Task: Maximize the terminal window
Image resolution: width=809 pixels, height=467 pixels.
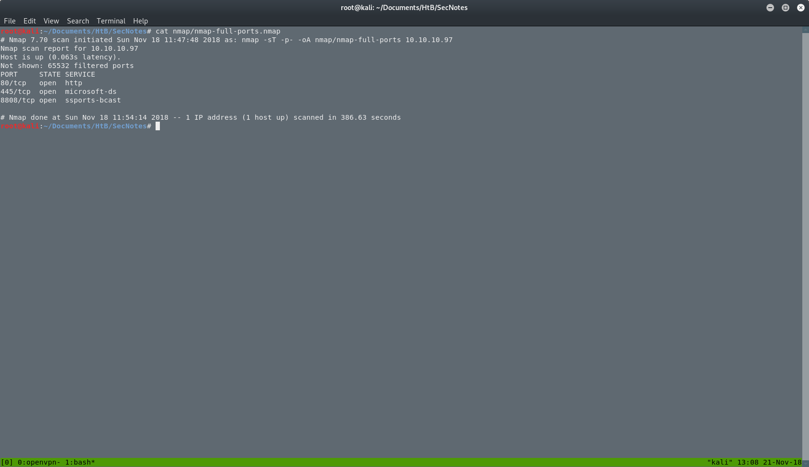Action: tap(786, 8)
